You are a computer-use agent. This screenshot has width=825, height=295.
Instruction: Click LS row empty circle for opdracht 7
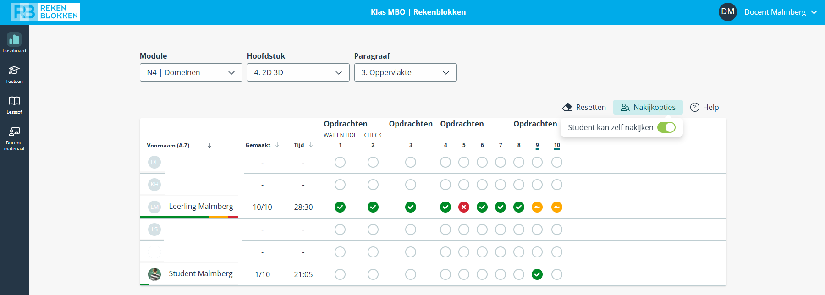500,229
